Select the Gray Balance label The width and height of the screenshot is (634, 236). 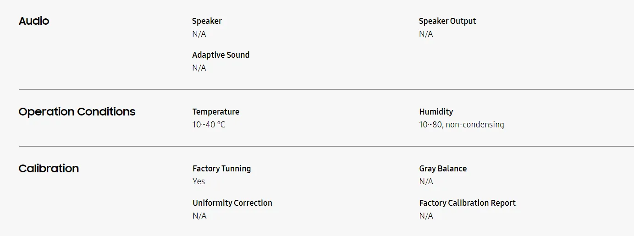tap(443, 169)
